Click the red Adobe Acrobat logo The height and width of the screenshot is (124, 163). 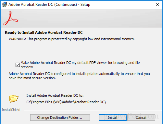click(x=11, y=18)
